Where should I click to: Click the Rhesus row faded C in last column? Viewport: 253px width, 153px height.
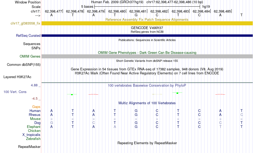point(242,115)
